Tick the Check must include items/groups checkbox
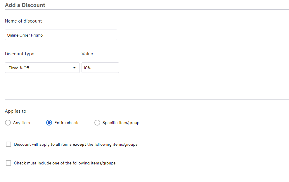 [8, 163]
